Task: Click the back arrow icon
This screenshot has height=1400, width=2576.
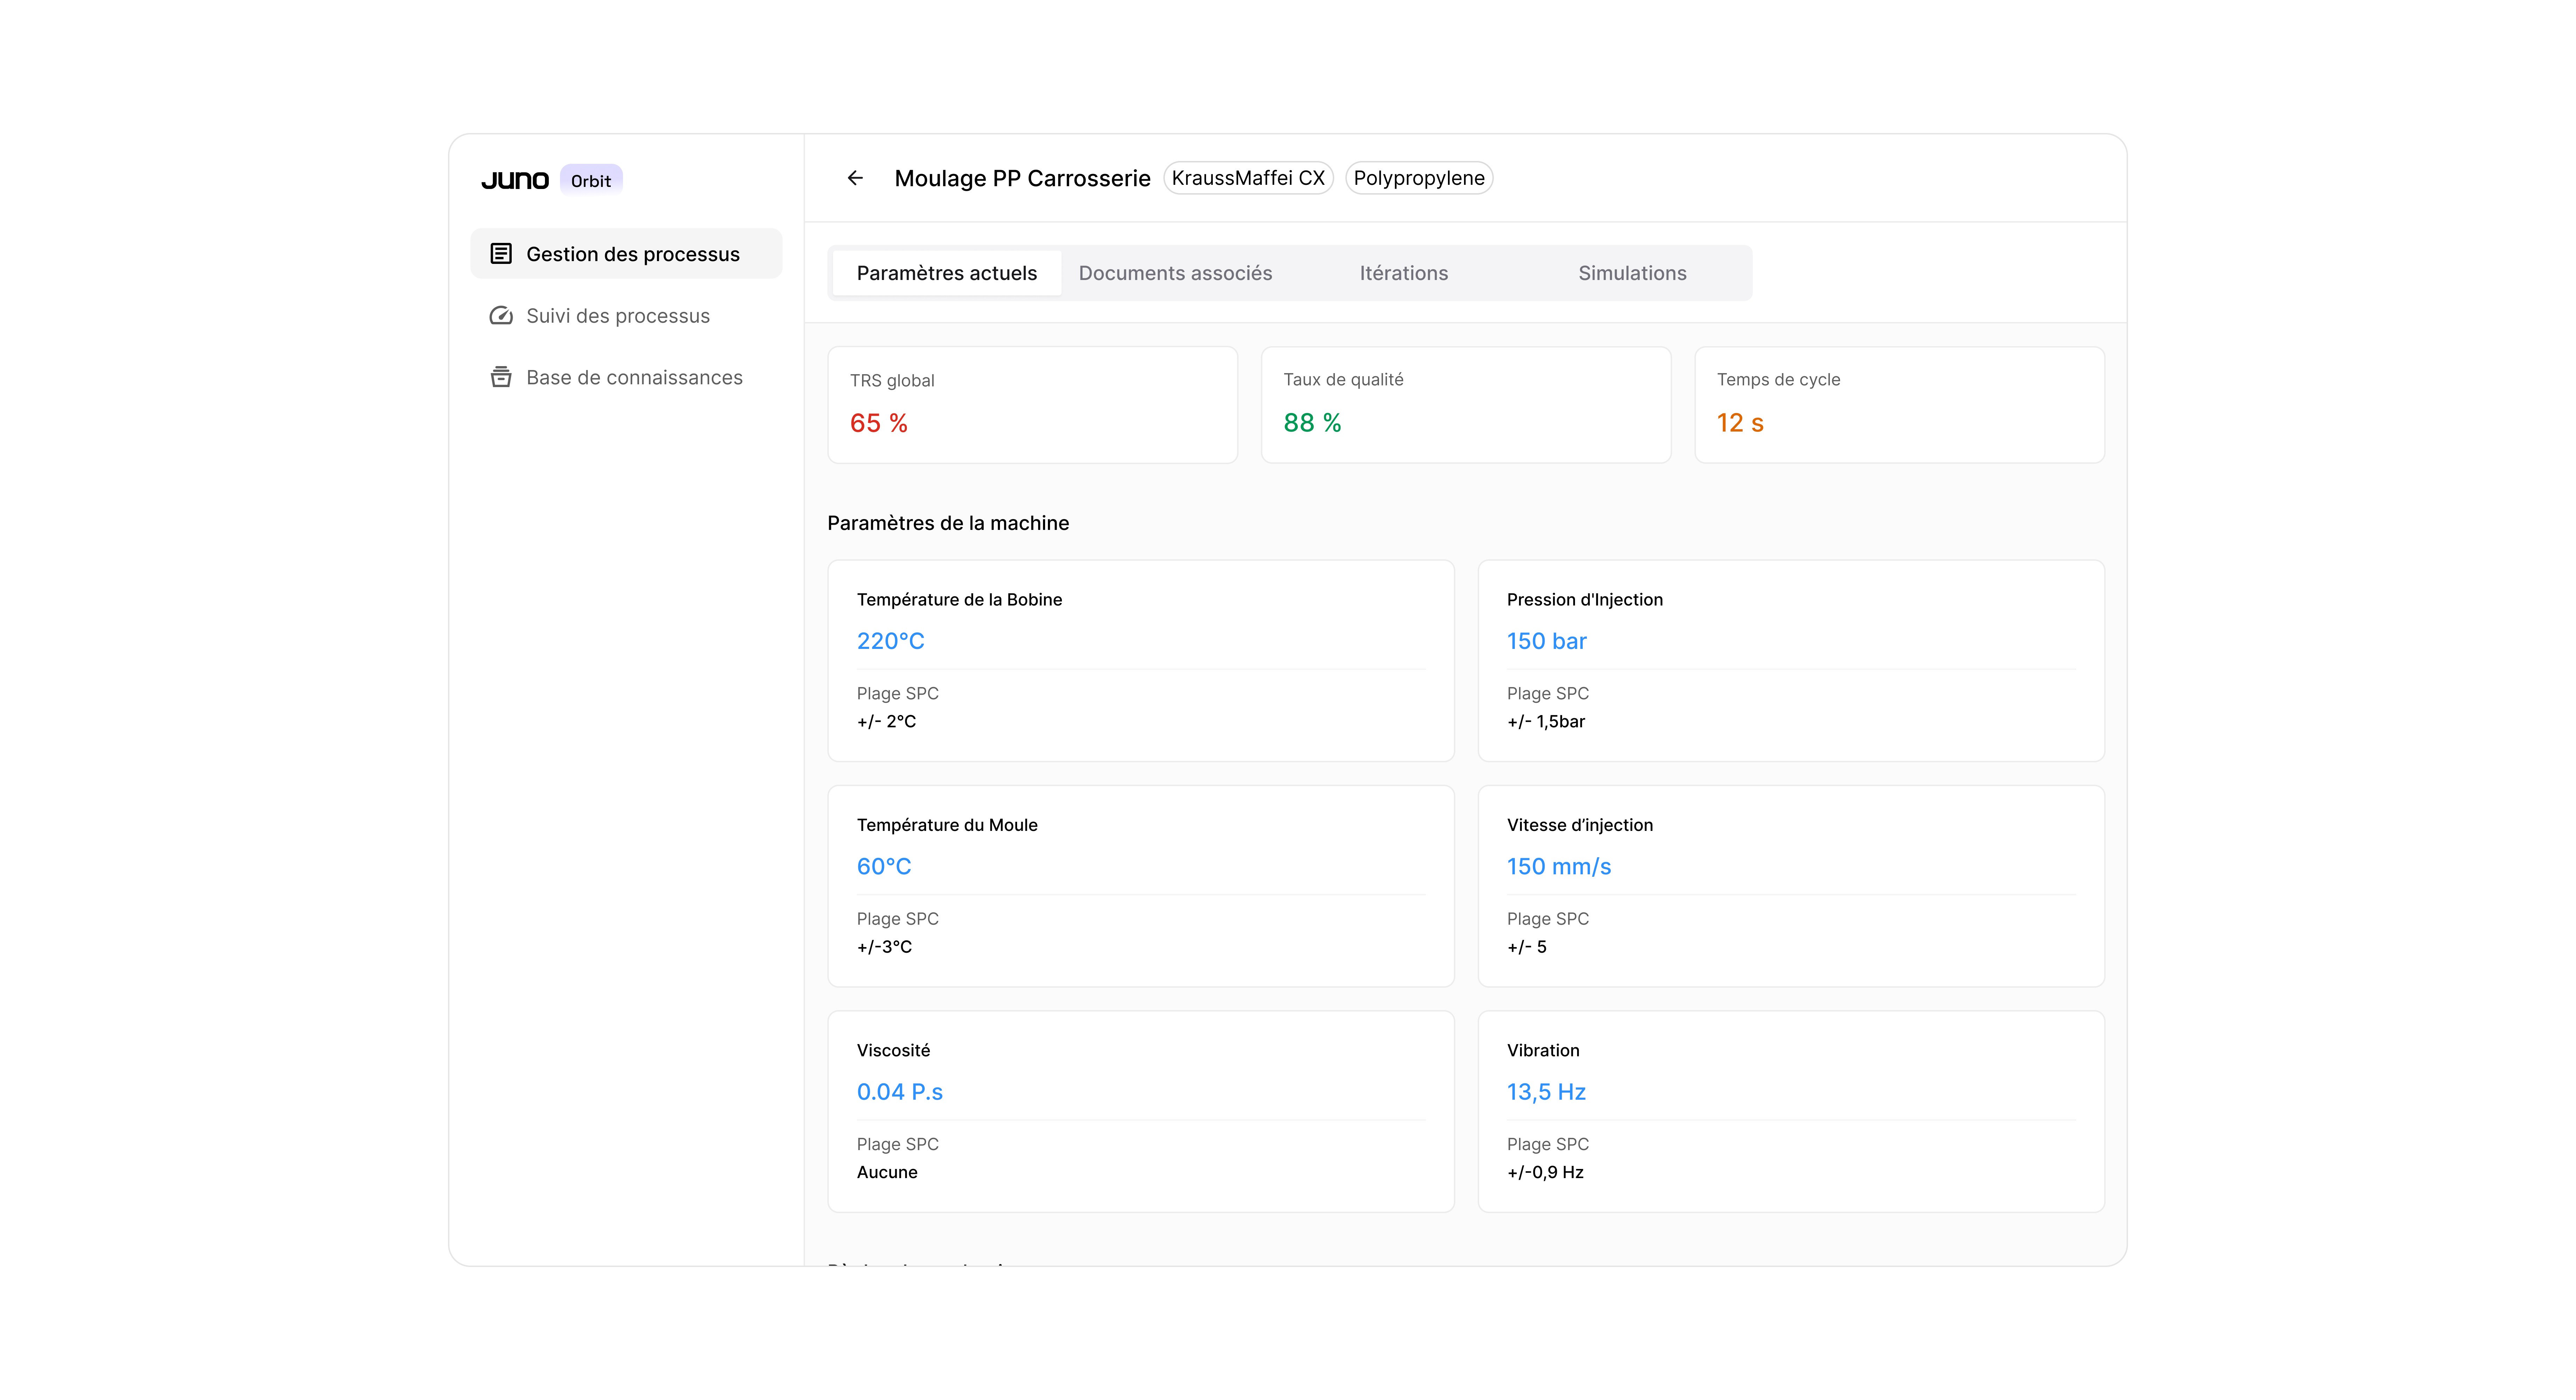Action: (x=855, y=178)
